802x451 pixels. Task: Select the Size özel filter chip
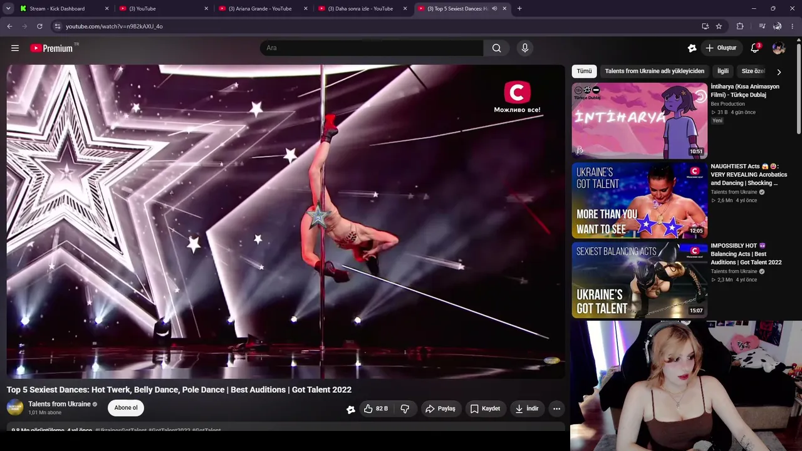[x=753, y=71]
